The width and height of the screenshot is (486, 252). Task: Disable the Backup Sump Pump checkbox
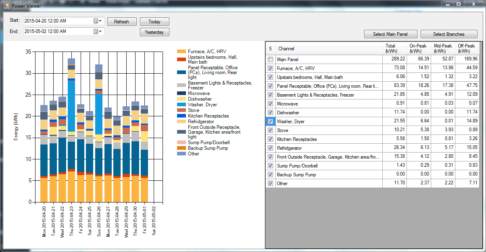tap(270, 175)
